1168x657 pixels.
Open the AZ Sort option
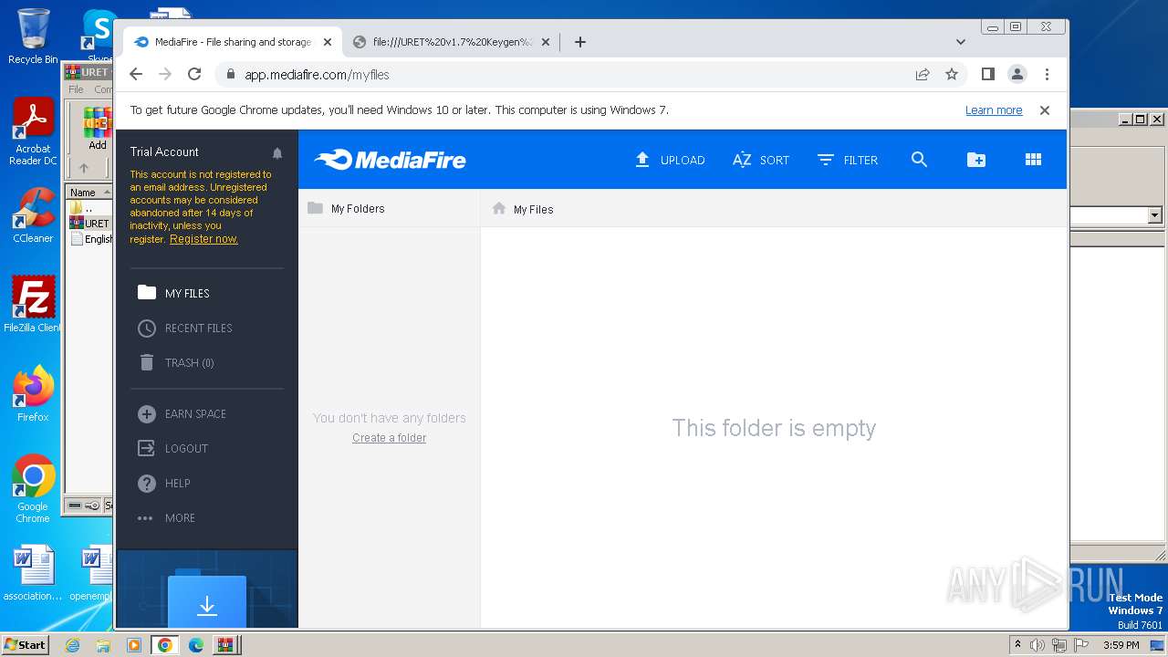click(x=760, y=160)
